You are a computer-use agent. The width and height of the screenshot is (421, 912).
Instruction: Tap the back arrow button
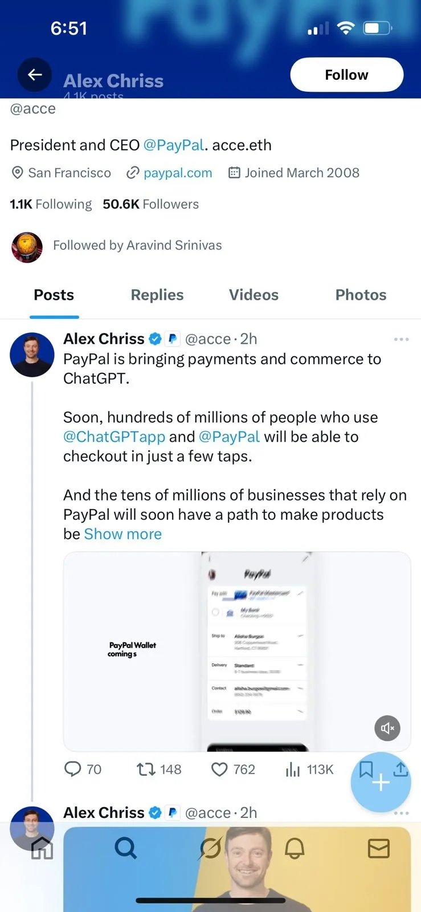pyautogui.click(x=35, y=75)
